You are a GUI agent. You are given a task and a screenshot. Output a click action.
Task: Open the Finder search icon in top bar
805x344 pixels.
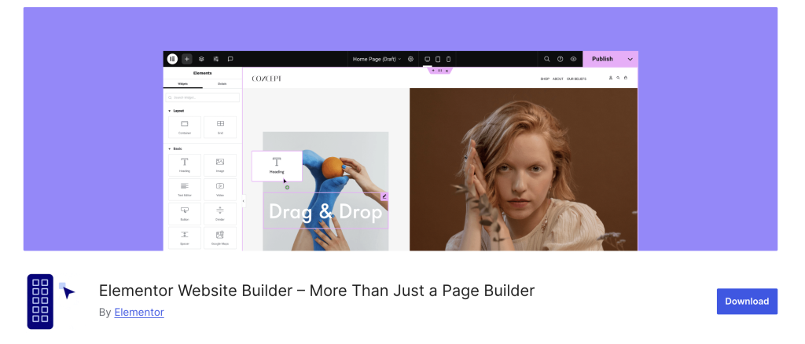click(x=547, y=59)
